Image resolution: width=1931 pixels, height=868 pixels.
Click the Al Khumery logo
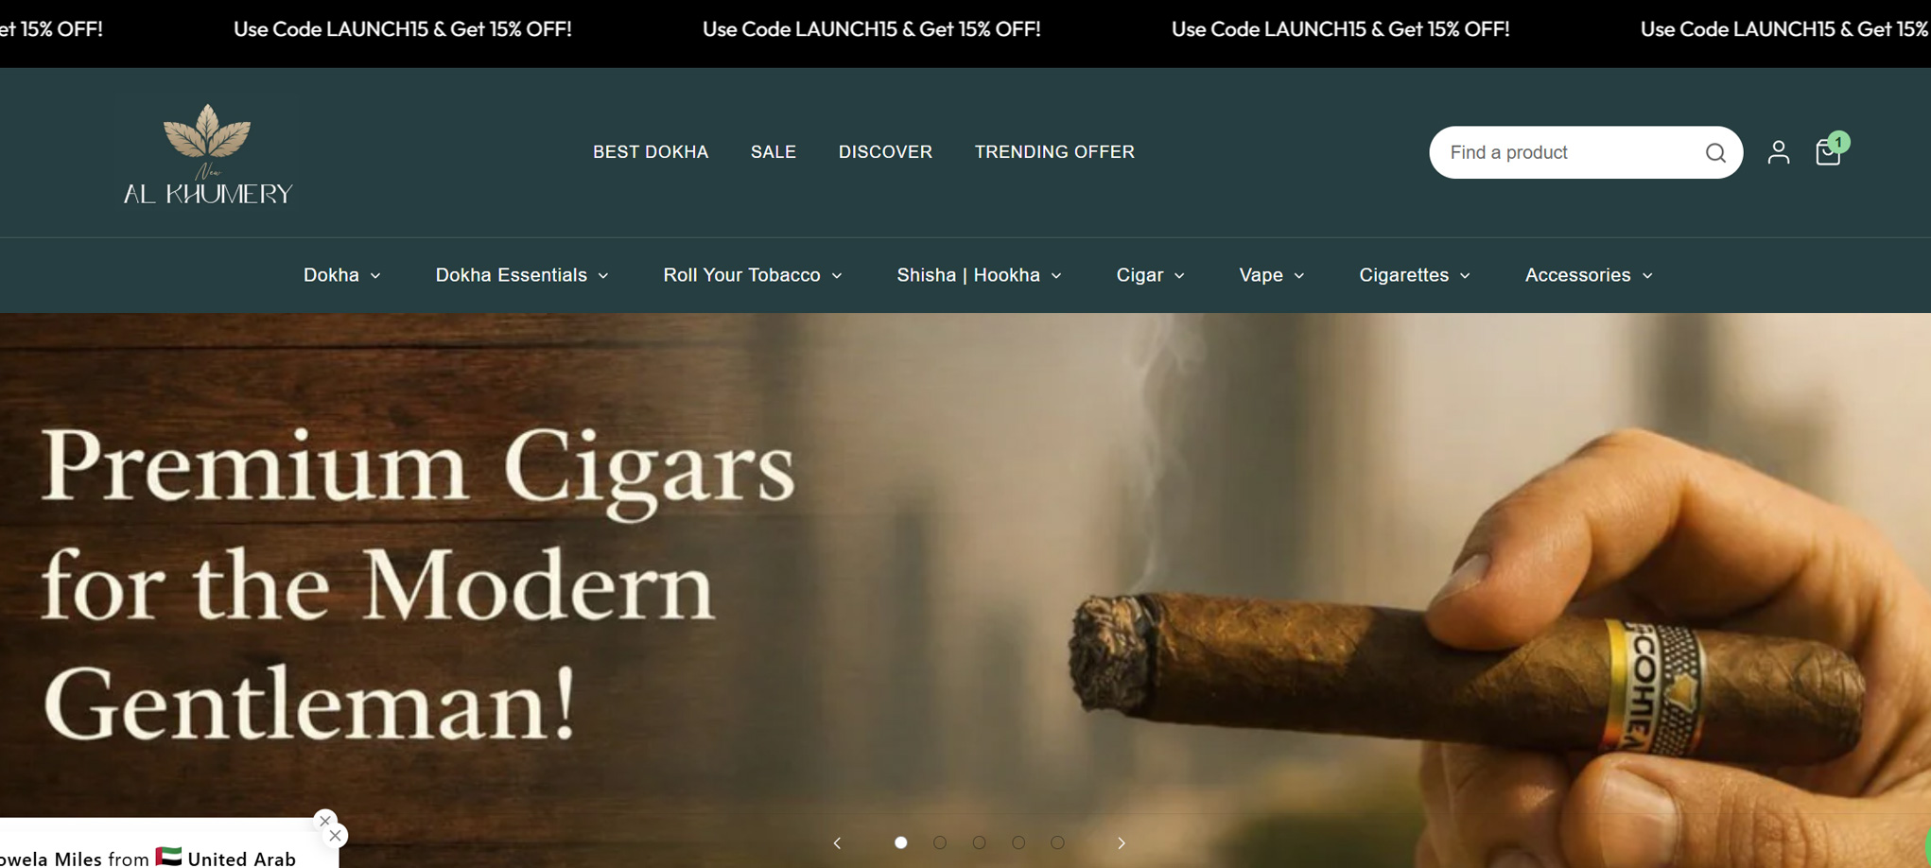pos(208,153)
